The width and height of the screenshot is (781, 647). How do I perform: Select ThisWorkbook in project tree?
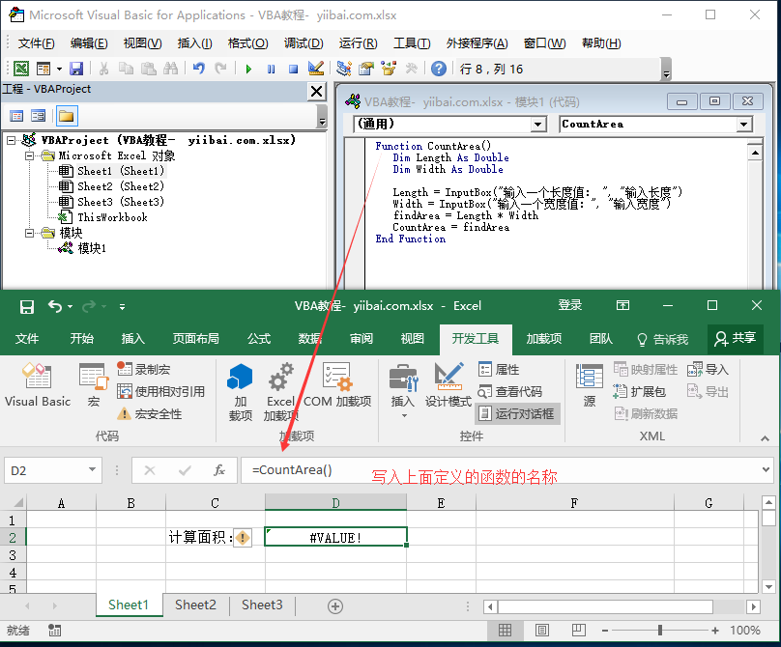click(112, 217)
